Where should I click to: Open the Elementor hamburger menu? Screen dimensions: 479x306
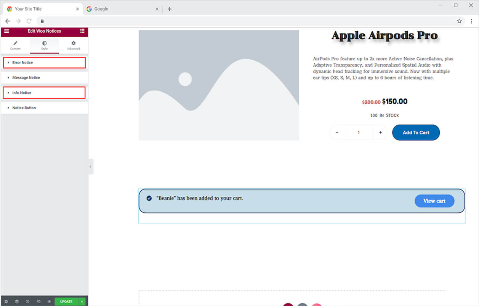tap(6, 31)
